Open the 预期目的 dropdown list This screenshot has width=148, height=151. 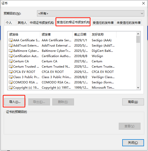[90, 13]
